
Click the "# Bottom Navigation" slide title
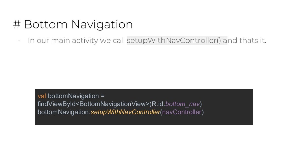tap(73, 24)
